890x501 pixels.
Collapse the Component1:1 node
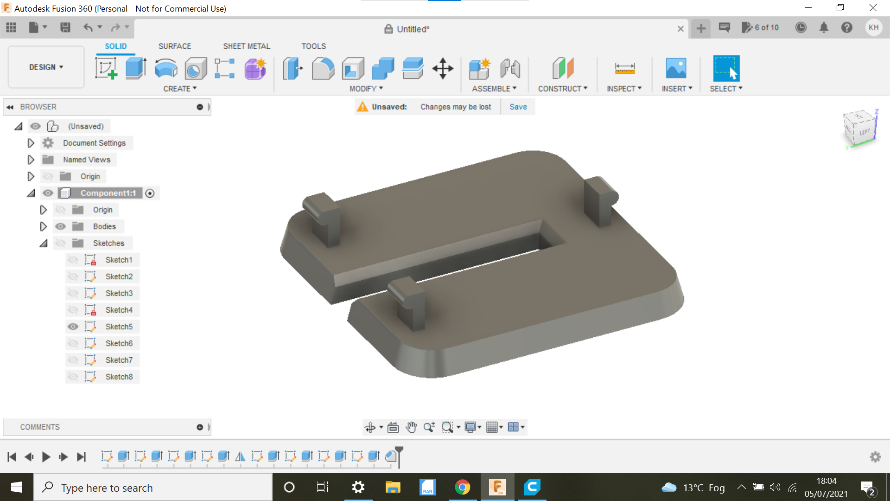tap(31, 193)
